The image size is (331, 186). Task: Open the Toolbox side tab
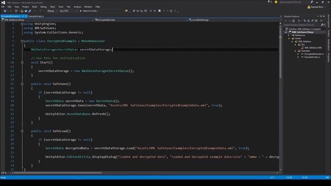tap(329, 33)
